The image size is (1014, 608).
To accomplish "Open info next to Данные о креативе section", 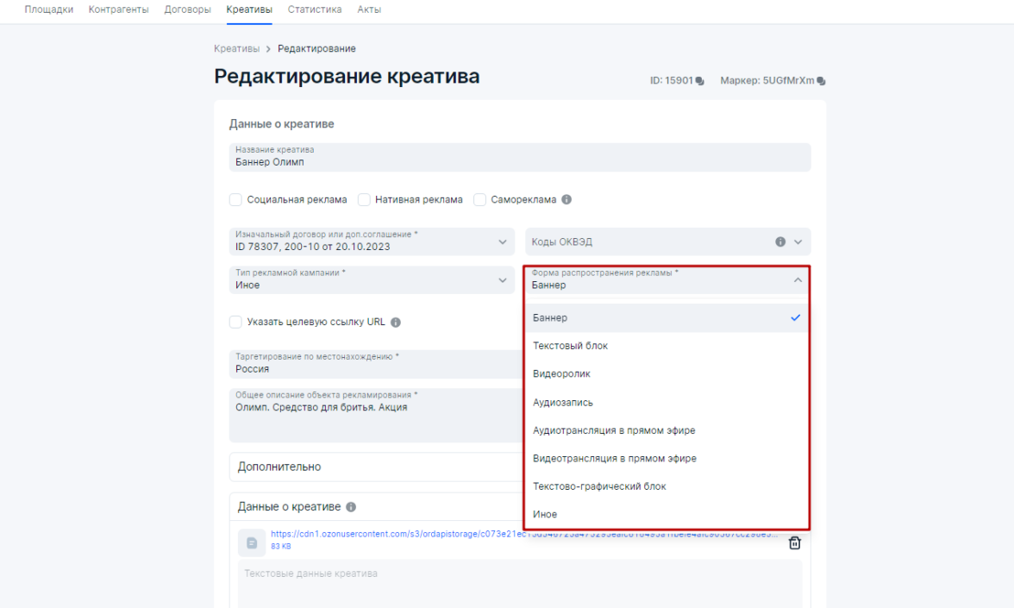I will pyautogui.click(x=351, y=507).
